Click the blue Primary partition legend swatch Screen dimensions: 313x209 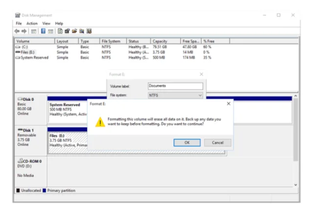point(45,190)
